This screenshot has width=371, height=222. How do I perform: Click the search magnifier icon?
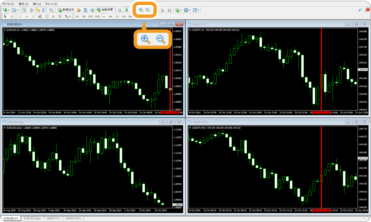[x=360, y=10]
